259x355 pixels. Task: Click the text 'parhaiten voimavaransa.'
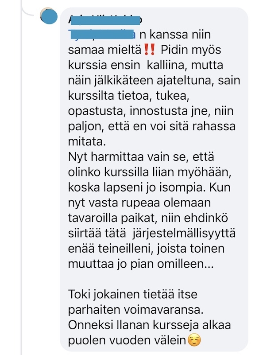pyautogui.click(x=136, y=310)
